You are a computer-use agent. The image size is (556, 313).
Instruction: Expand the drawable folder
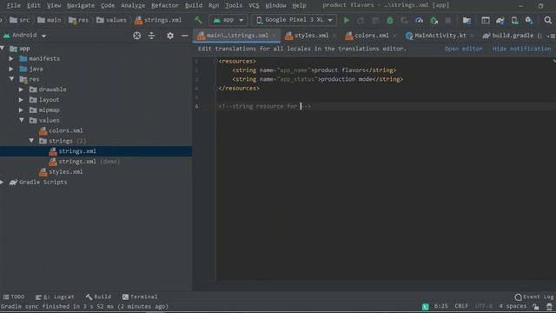[21, 90]
